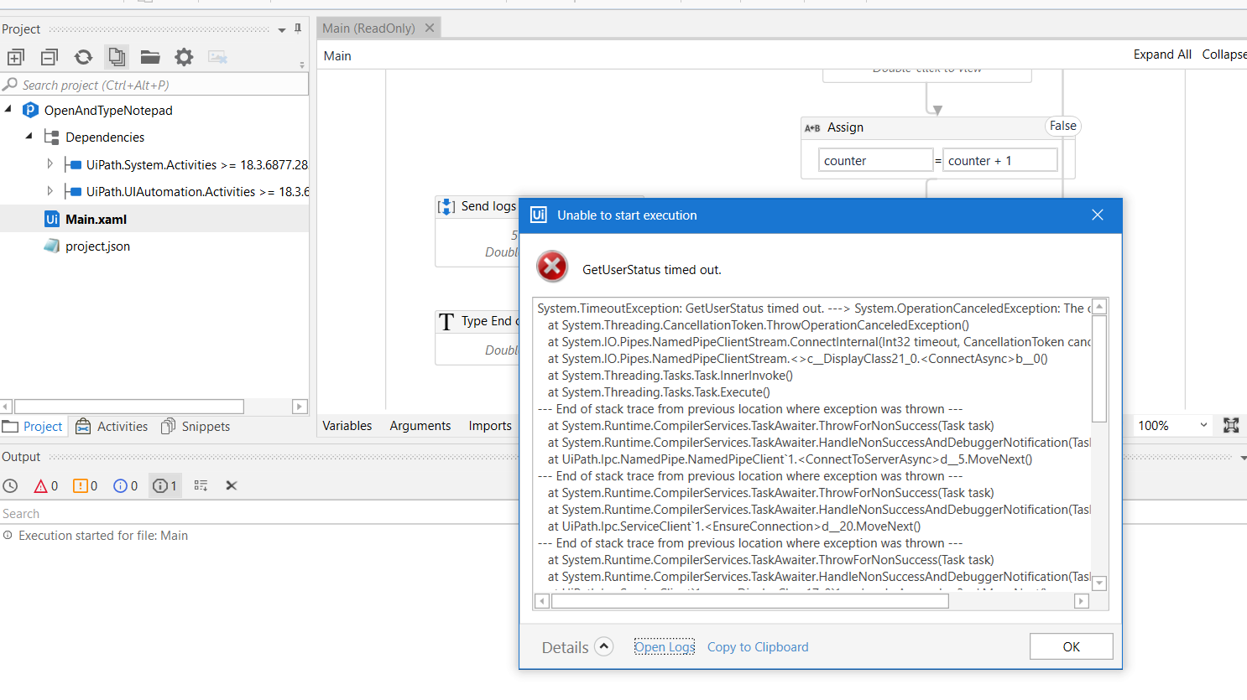This screenshot has width=1247, height=700.
Task: Toggle error messages filter in Output
Action: coord(45,486)
